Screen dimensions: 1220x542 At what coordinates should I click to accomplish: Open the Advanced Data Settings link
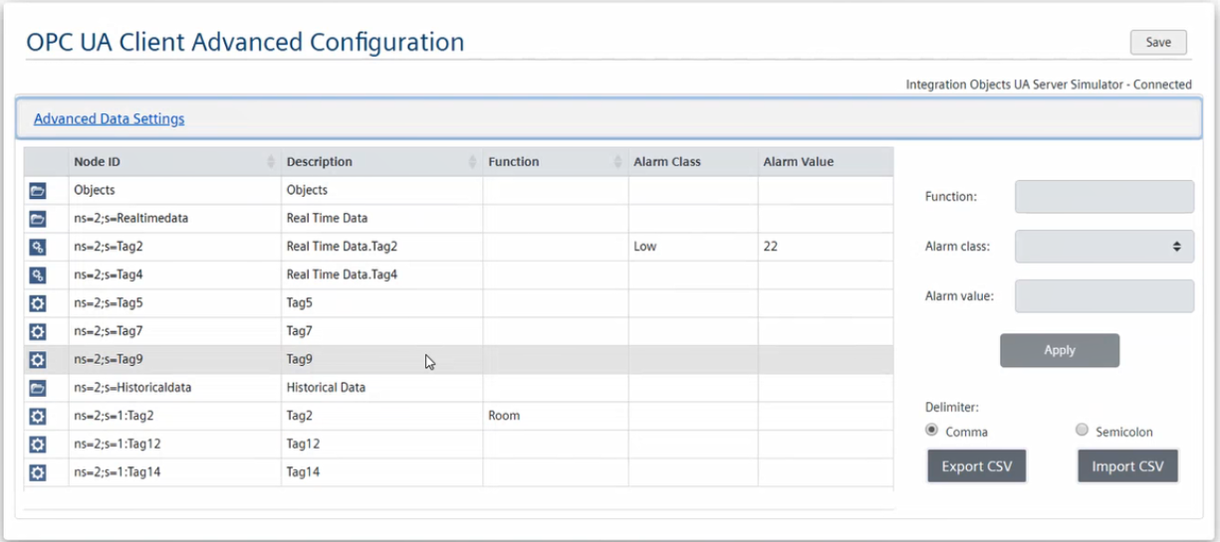point(110,119)
